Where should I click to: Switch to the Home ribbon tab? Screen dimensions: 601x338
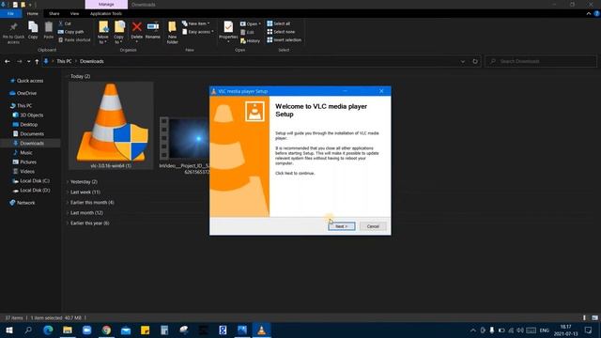[33, 13]
